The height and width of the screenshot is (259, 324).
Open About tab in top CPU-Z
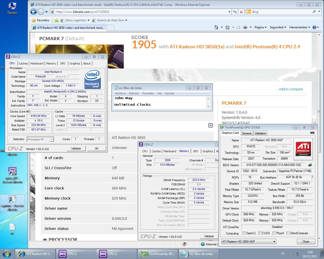coord(87,63)
